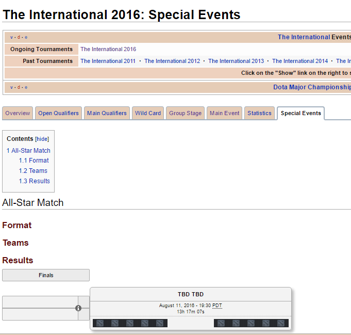The width and height of the screenshot is (351, 335).
Task: Click the match info icon in bracket
Action: click(78, 308)
